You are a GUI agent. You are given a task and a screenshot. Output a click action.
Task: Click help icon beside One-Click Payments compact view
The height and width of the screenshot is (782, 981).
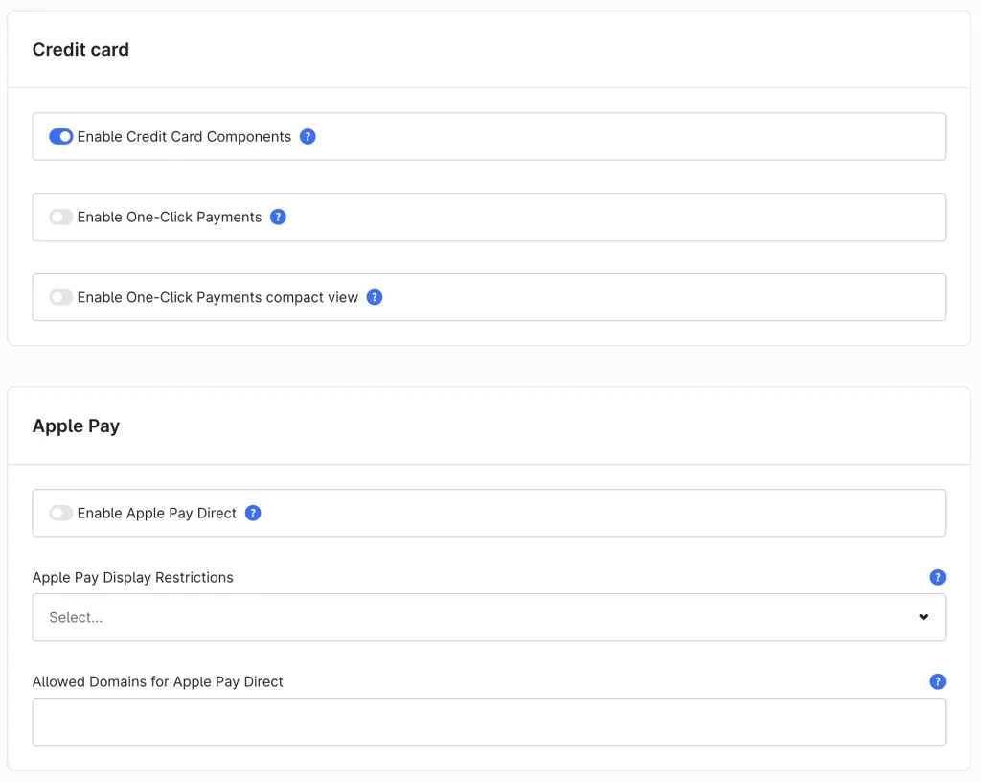(x=375, y=297)
